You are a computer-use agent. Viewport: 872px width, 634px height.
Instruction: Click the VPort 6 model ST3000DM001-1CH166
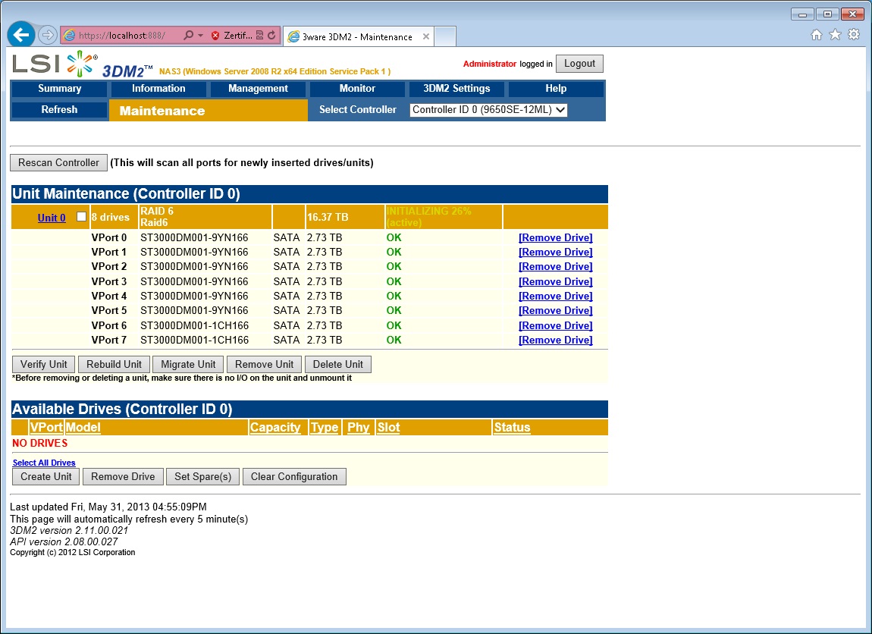coord(194,325)
